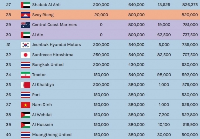Select the Muangthong United team name
Screen dimensions: 200x139
coord(52,135)
